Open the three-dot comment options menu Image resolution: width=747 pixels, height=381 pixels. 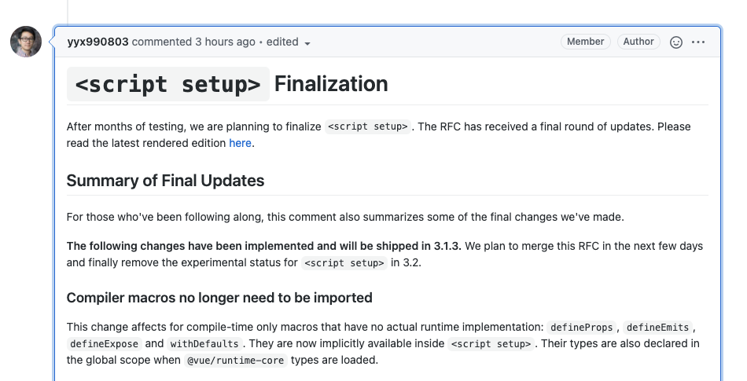pyautogui.click(x=698, y=42)
